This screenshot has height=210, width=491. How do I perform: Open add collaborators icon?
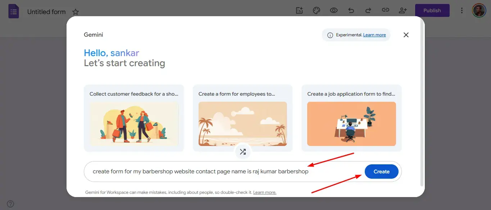pyautogui.click(x=403, y=10)
